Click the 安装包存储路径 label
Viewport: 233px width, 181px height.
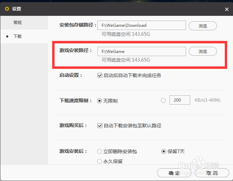tap(78, 25)
